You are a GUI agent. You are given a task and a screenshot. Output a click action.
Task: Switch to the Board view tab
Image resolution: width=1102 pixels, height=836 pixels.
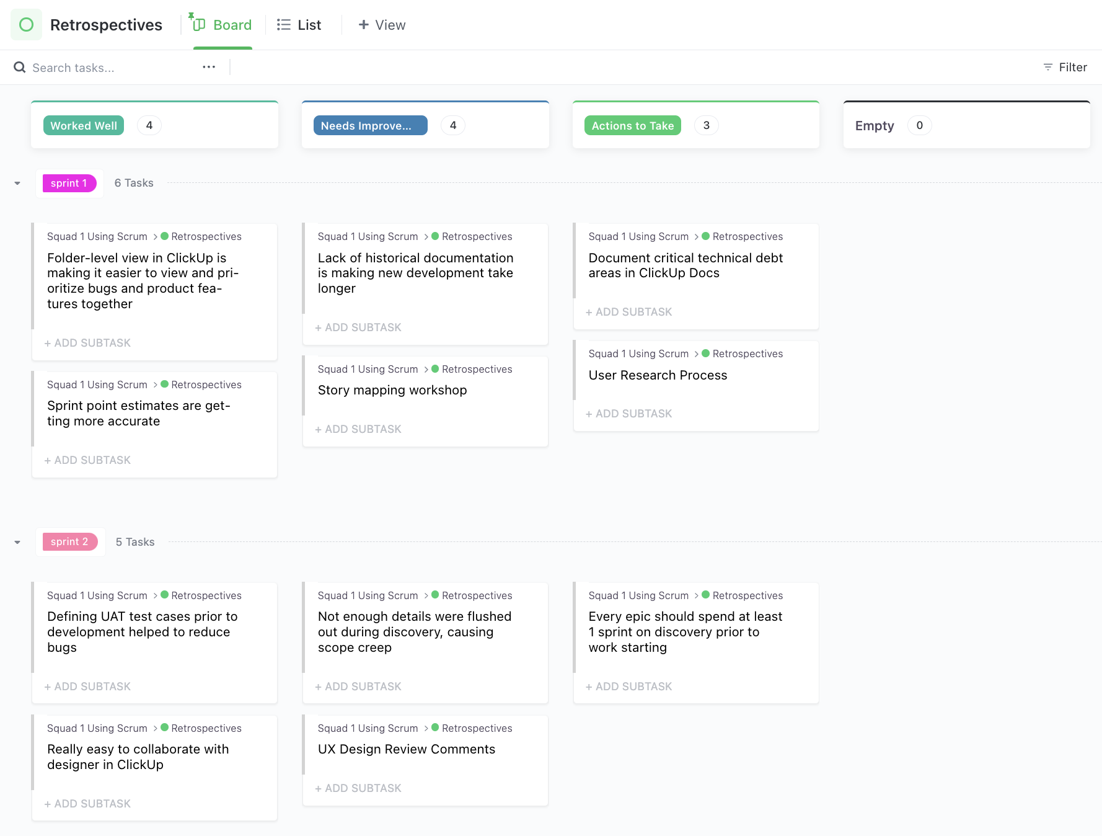coord(223,25)
